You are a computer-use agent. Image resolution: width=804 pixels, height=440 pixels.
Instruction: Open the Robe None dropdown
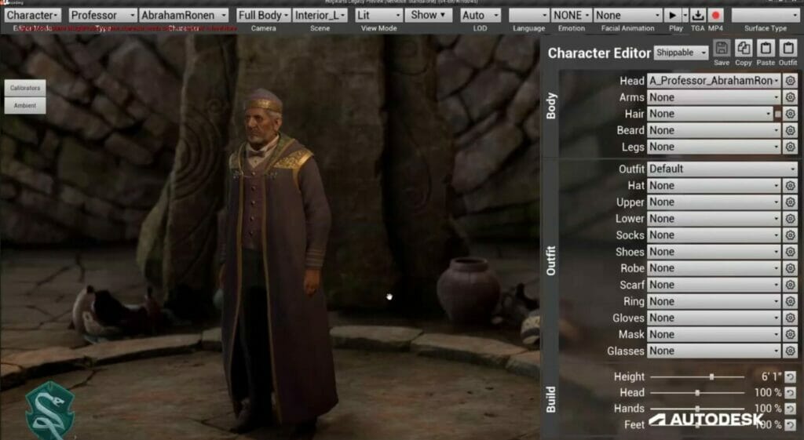pyautogui.click(x=714, y=268)
